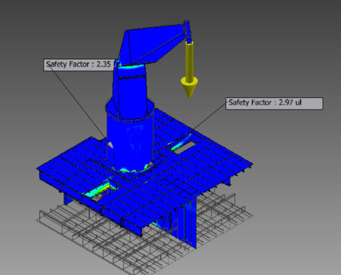This screenshot has width=341, height=275.
Task: Click the leader line from the 2.35 label
Action: pos(77,101)
